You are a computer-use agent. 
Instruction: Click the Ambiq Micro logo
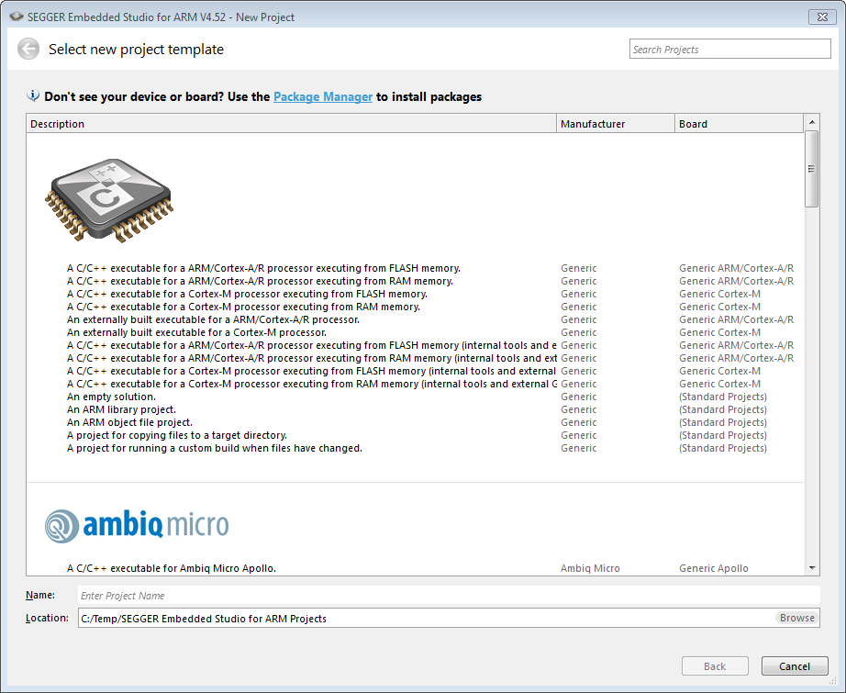137,526
